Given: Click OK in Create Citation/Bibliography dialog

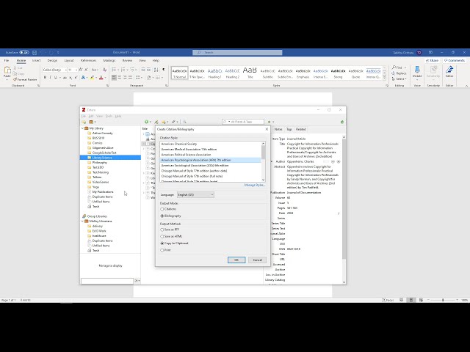Looking at the screenshot, I should coord(236,260).
